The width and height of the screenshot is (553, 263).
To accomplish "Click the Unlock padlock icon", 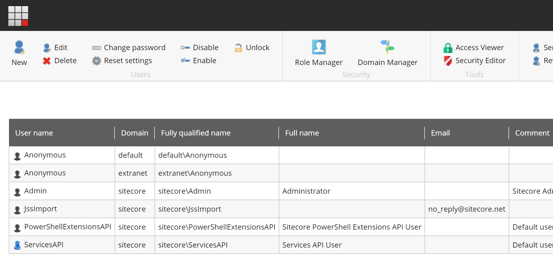I will 238,48.
